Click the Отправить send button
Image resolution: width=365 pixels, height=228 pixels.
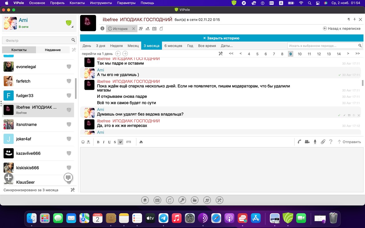point(349,142)
